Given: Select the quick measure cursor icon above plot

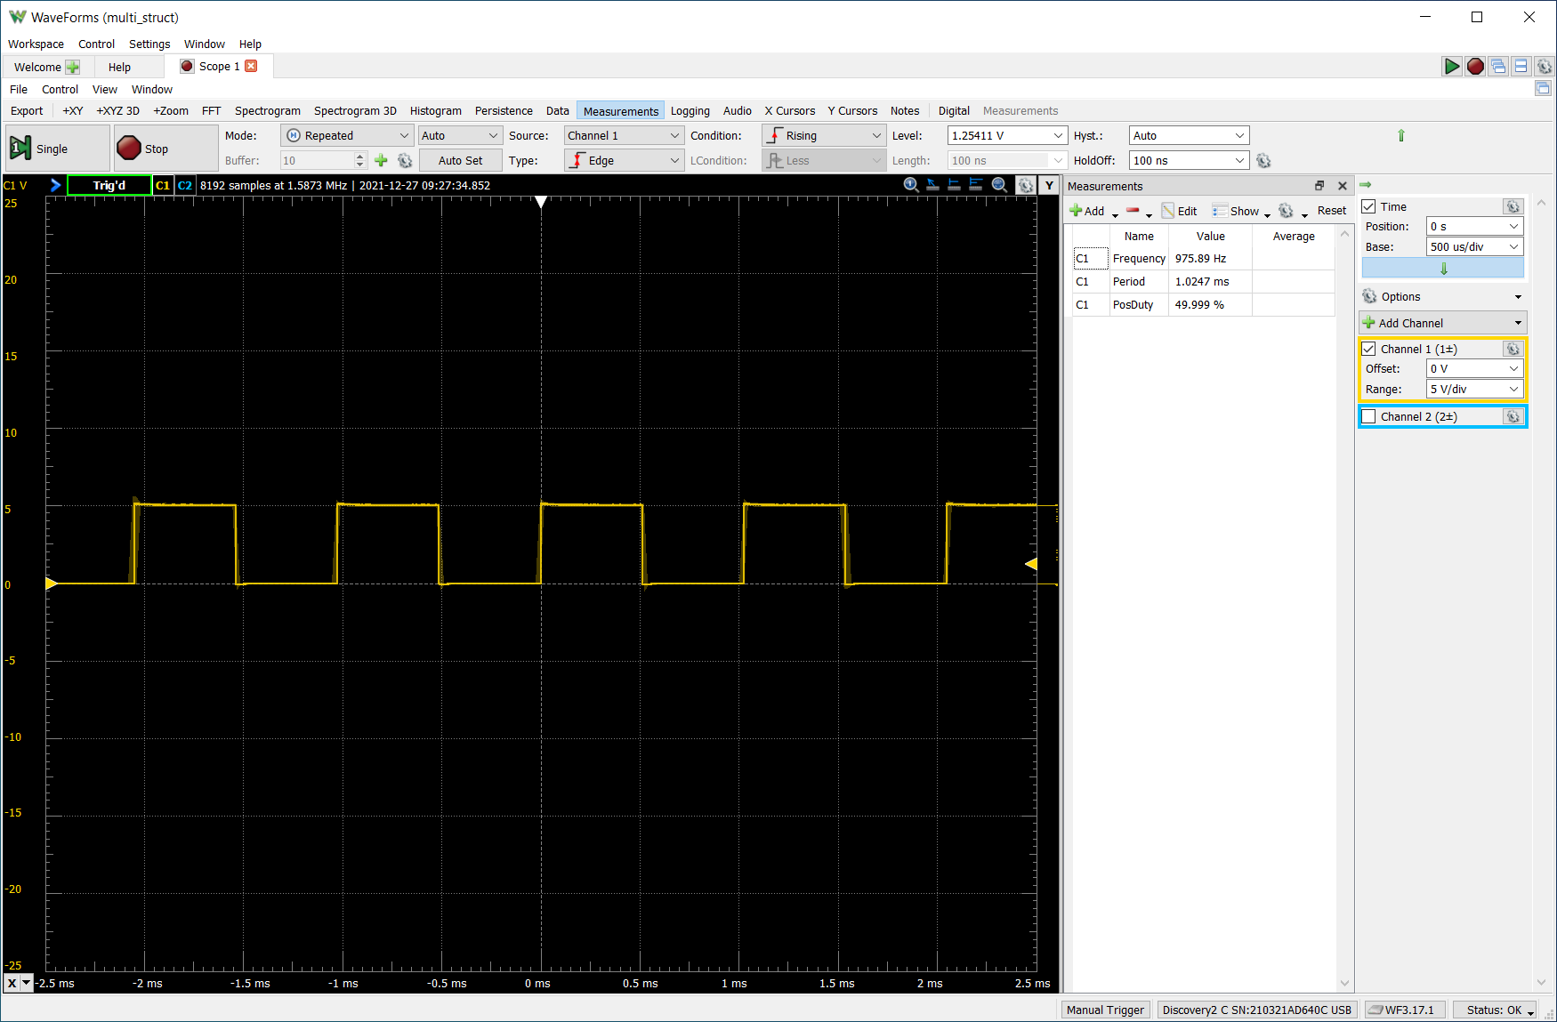Looking at the screenshot, I should click(x=932, y=185).
